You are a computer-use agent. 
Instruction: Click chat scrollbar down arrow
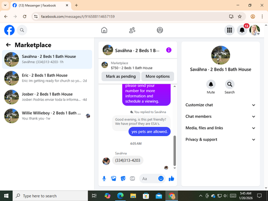(175, 168)
